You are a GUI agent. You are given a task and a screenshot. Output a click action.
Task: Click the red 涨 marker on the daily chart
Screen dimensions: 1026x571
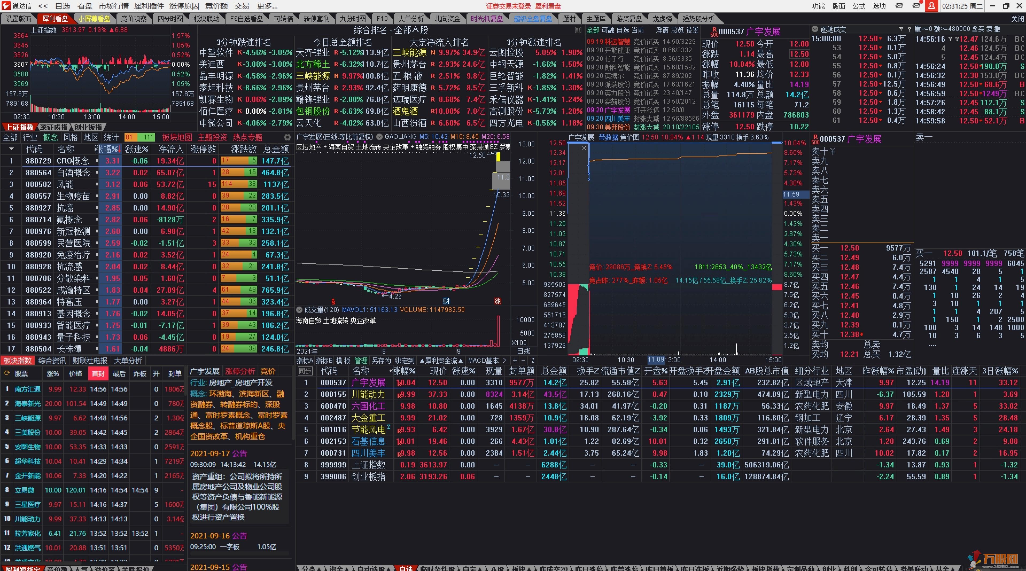(498, 301)
